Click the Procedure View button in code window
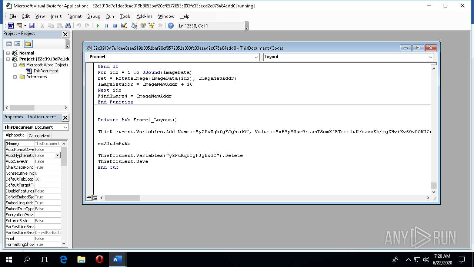Screen dimensions: 474x267 (89, 198)
